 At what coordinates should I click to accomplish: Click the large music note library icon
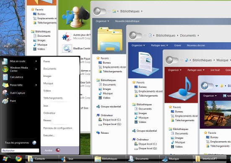(x=182, y=89)
